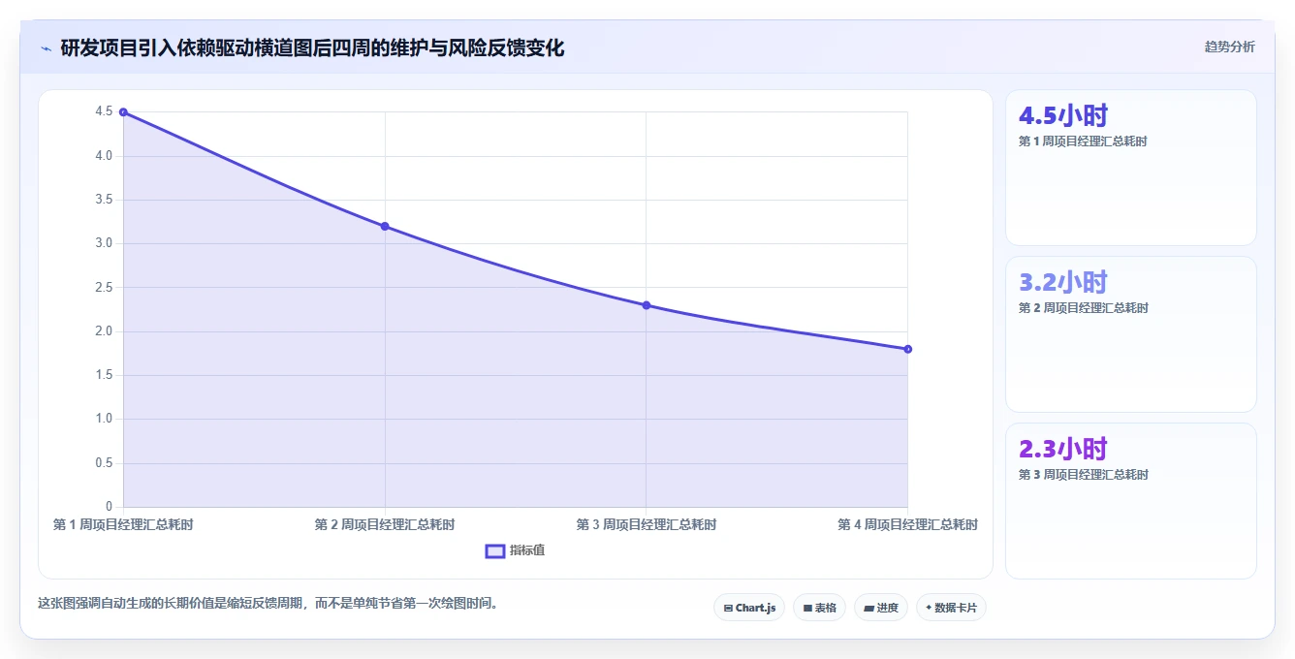Image resolution: width=1295 pixels, height=659 pixels.
Task: Click the Chart.js tag icon
Action: (728, 609)
